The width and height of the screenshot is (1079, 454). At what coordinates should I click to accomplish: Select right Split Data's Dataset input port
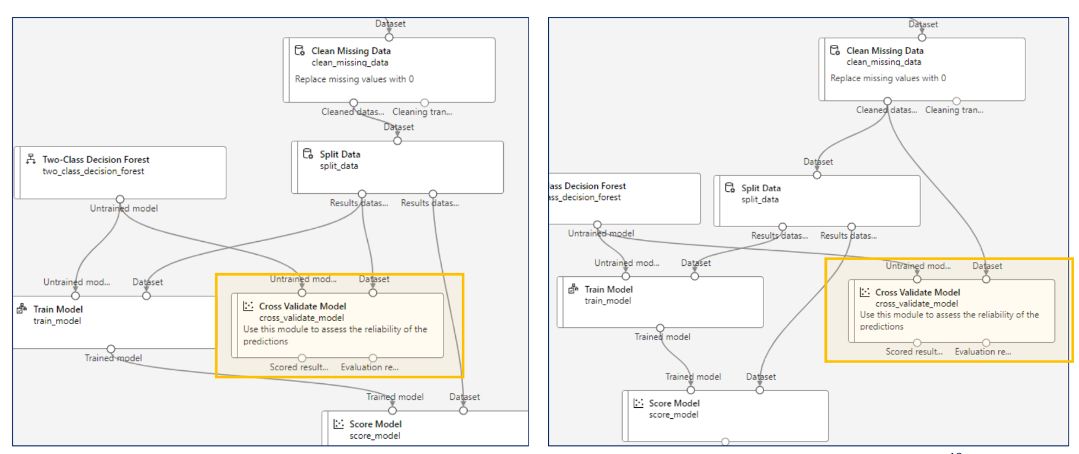pyautogui.click(x=817, y=175)
